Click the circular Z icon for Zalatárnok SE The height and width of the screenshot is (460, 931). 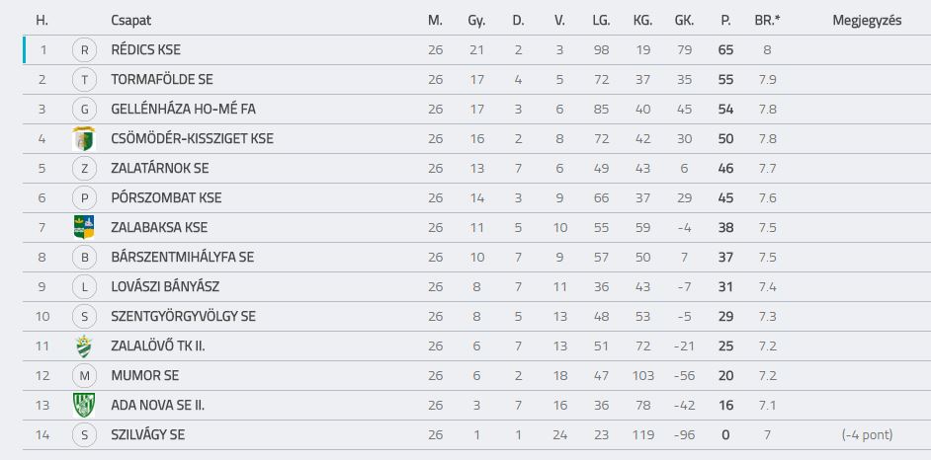click(84, 169)
